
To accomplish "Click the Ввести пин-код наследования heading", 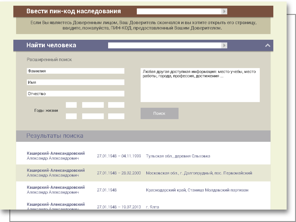I will point(74,11).
